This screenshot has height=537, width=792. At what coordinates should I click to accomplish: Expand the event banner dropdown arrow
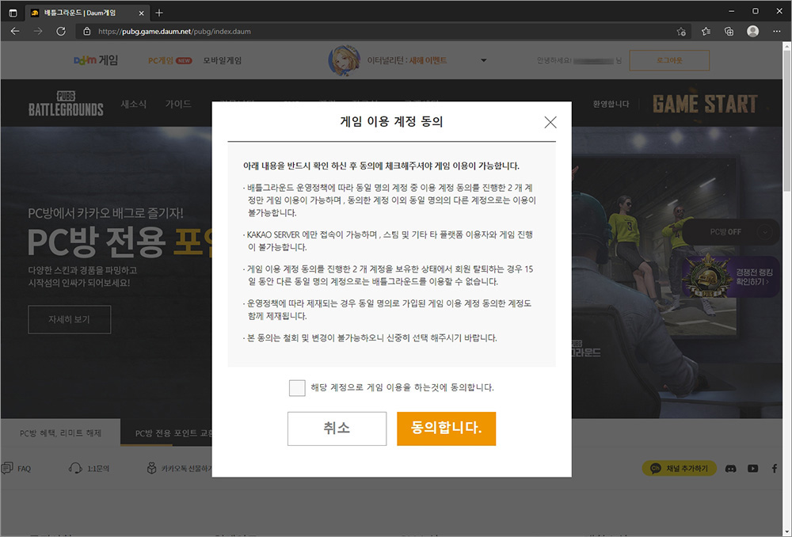tap(483, 61)
